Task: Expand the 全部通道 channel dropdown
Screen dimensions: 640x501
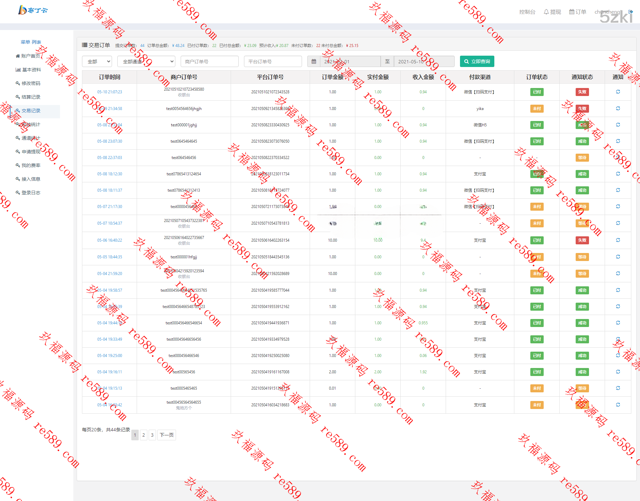Action: 146,61
